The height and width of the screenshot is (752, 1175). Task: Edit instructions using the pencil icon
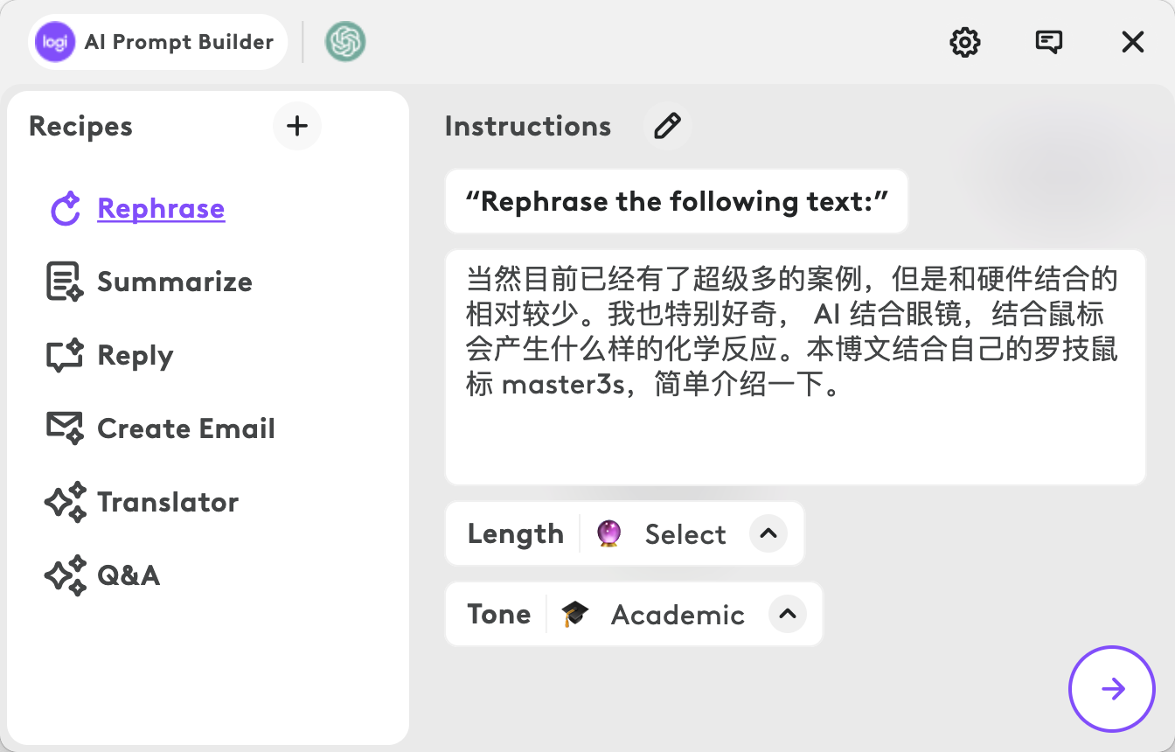[x=667, y=126]
